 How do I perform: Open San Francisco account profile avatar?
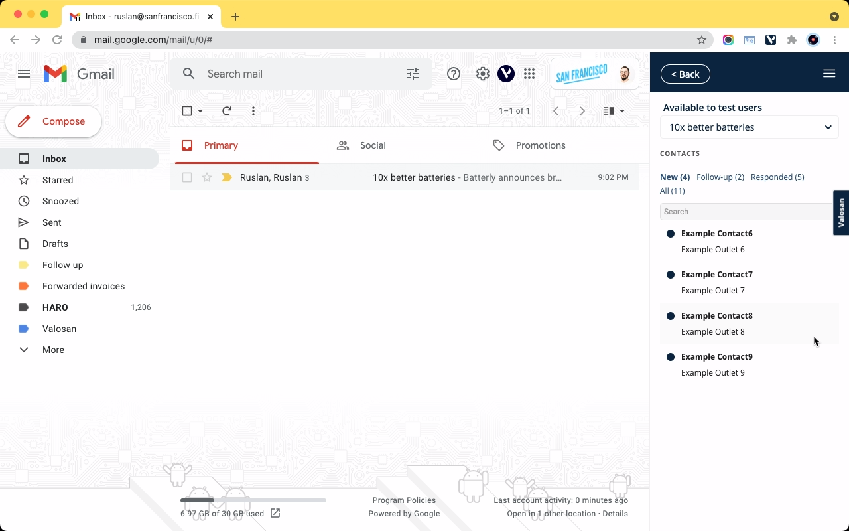[625, 74]
